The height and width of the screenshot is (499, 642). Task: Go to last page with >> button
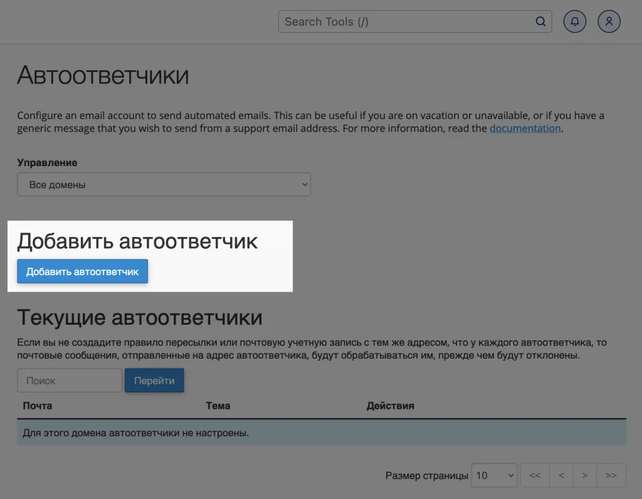click(x=611, y=475)
